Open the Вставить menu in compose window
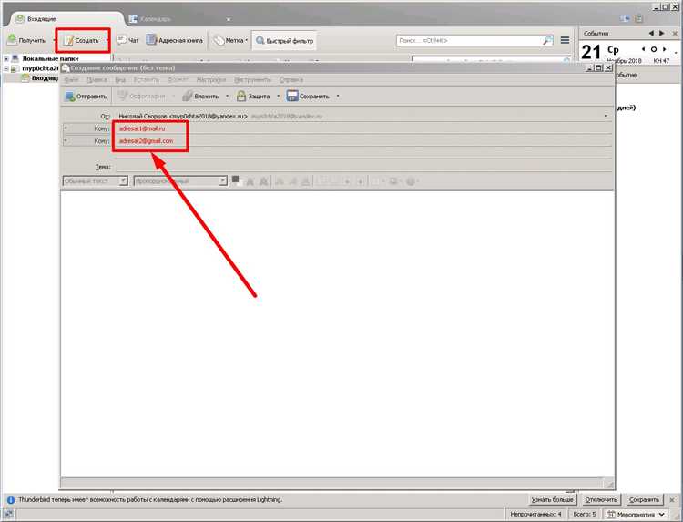The width and height of the screenshot is (683, 522). (147, 80)
